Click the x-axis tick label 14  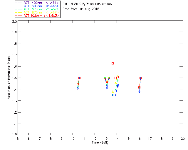[x=117, y=139]
